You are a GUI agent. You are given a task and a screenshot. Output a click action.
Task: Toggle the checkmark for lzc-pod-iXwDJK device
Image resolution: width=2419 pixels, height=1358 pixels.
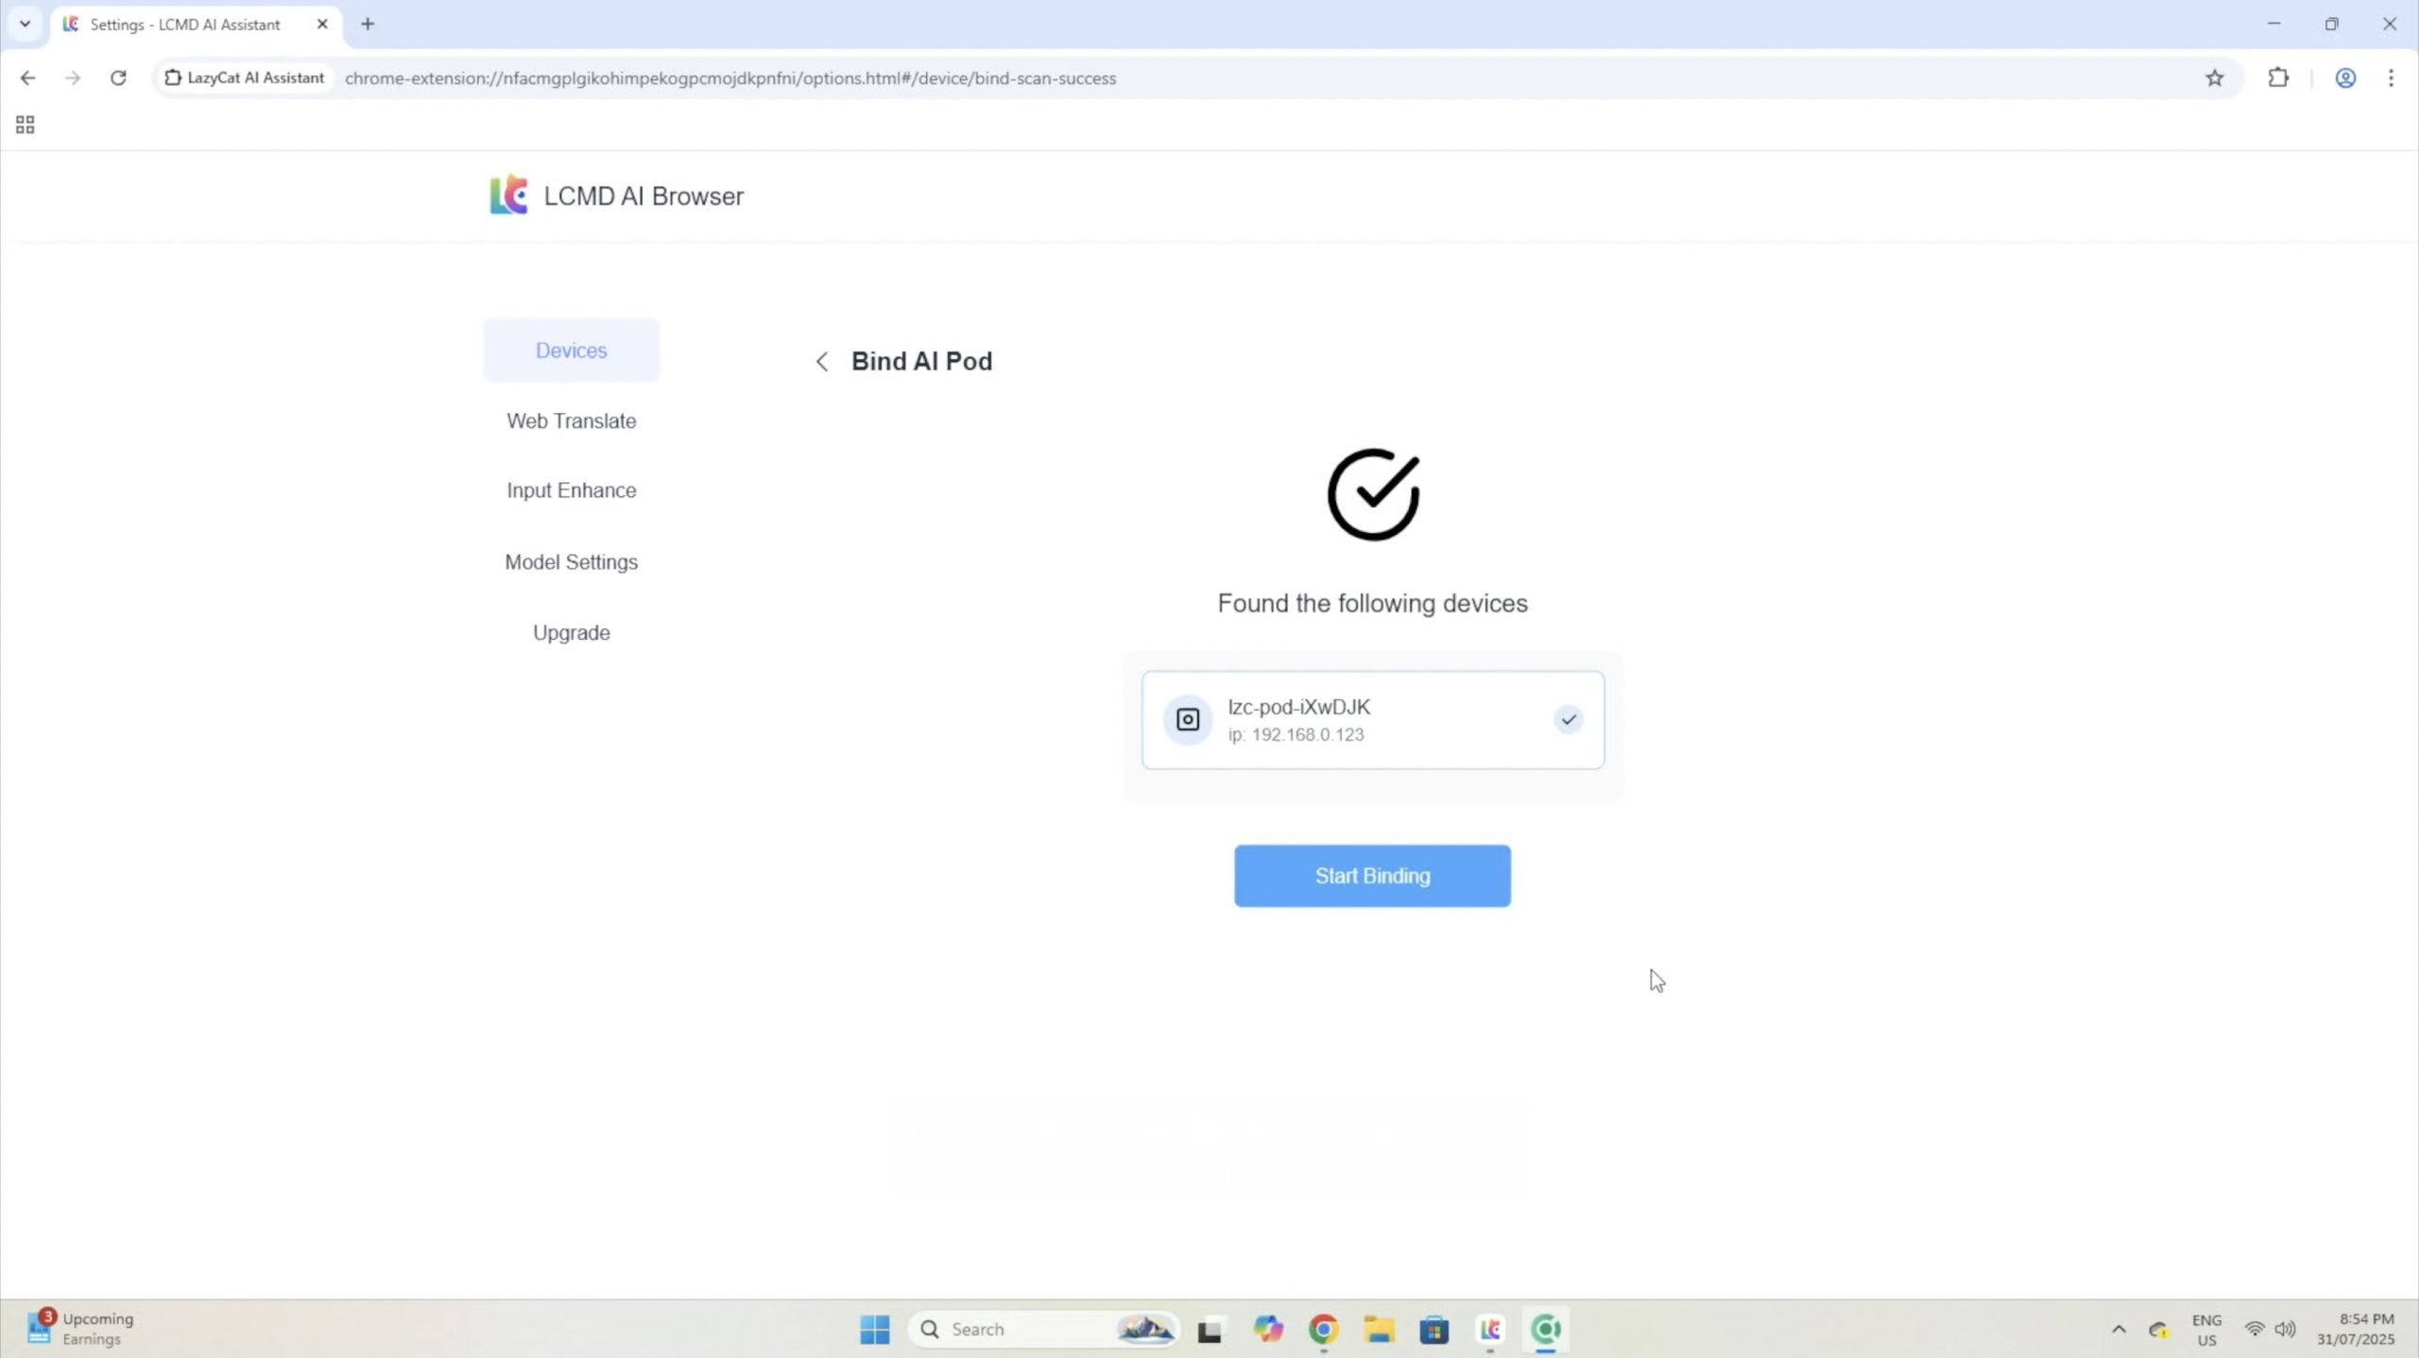(x=1569, y=720)
